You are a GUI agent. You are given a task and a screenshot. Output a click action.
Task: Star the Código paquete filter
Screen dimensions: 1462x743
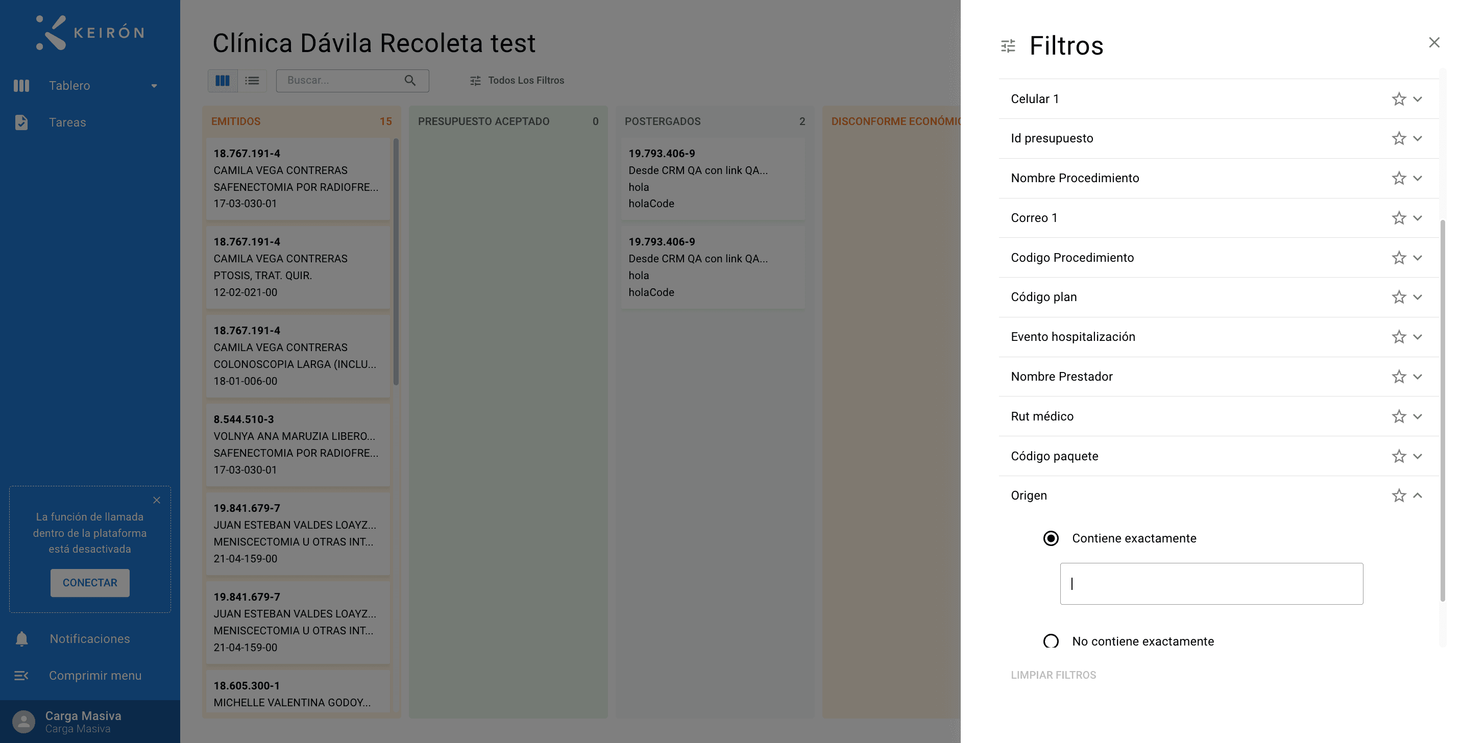tap(1398, 456)
